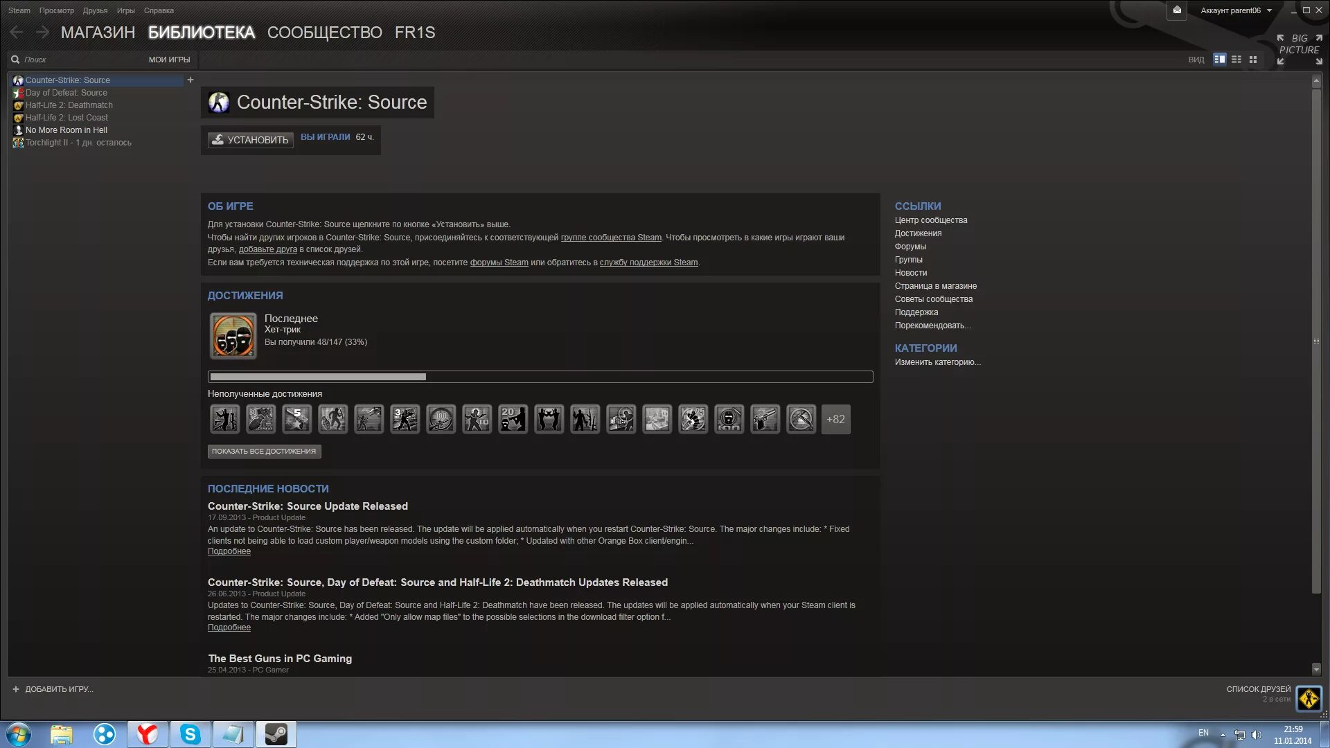Open the МАГАЗИН tab
1330x748 pixels.
[98, 33]
